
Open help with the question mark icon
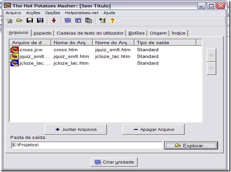coord(112,21)
